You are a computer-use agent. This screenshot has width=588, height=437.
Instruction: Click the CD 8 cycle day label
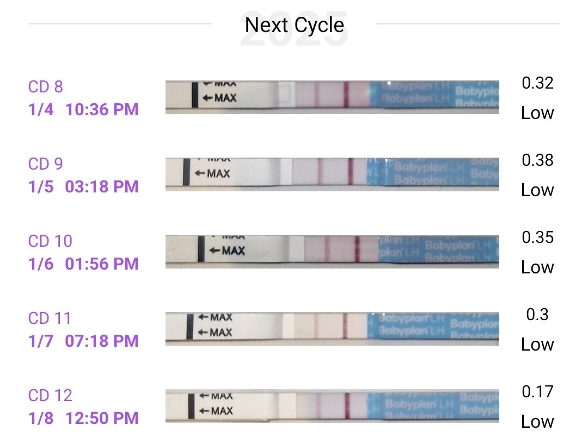[45, 87]
